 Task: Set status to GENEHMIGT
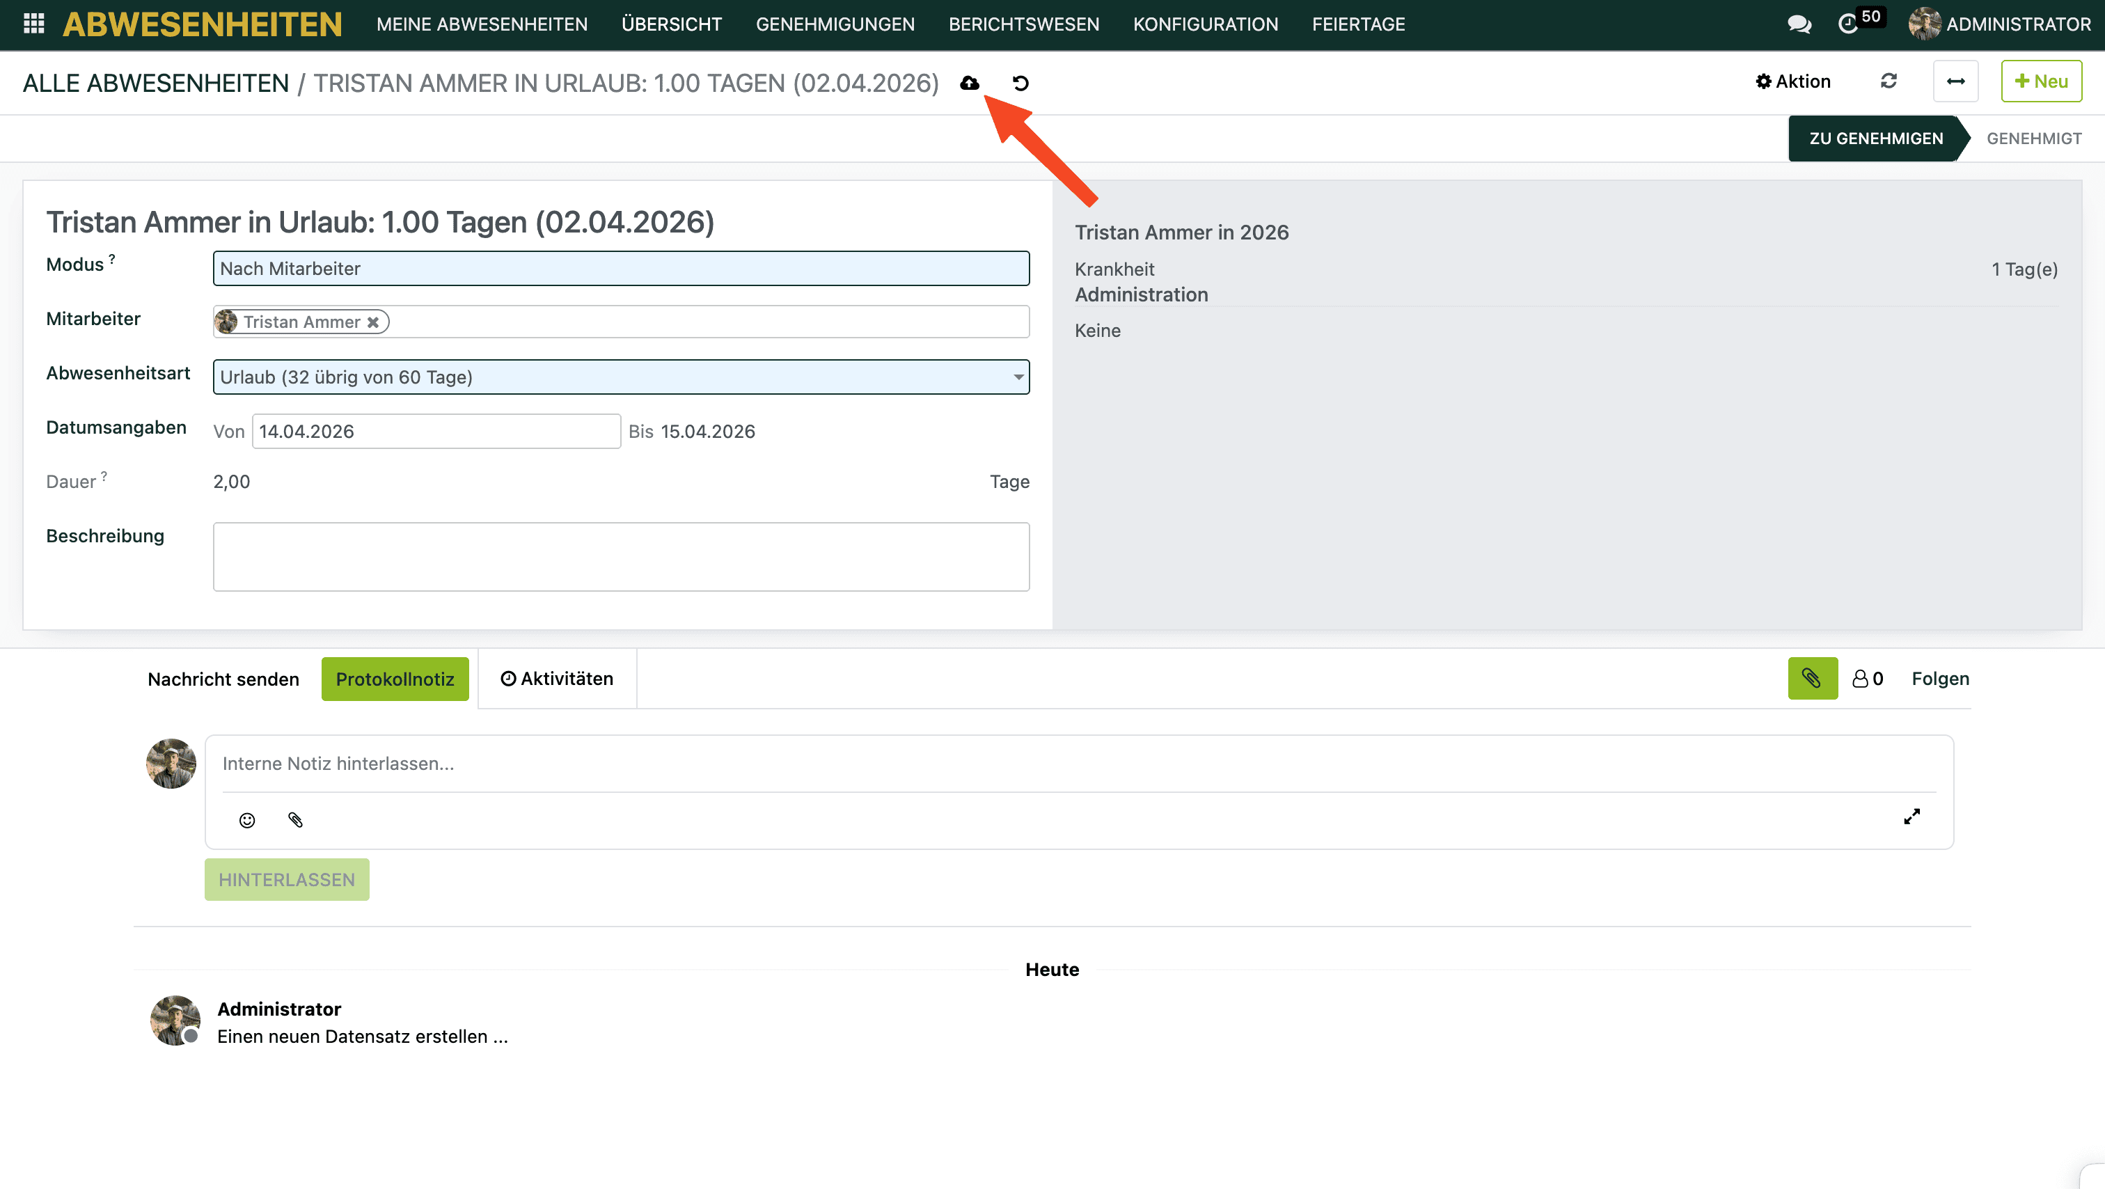coord(2033,138)
